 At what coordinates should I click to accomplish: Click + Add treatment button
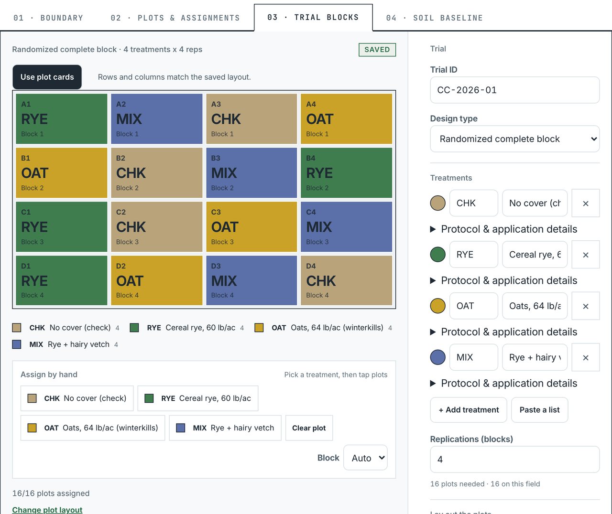coord(469,410)
